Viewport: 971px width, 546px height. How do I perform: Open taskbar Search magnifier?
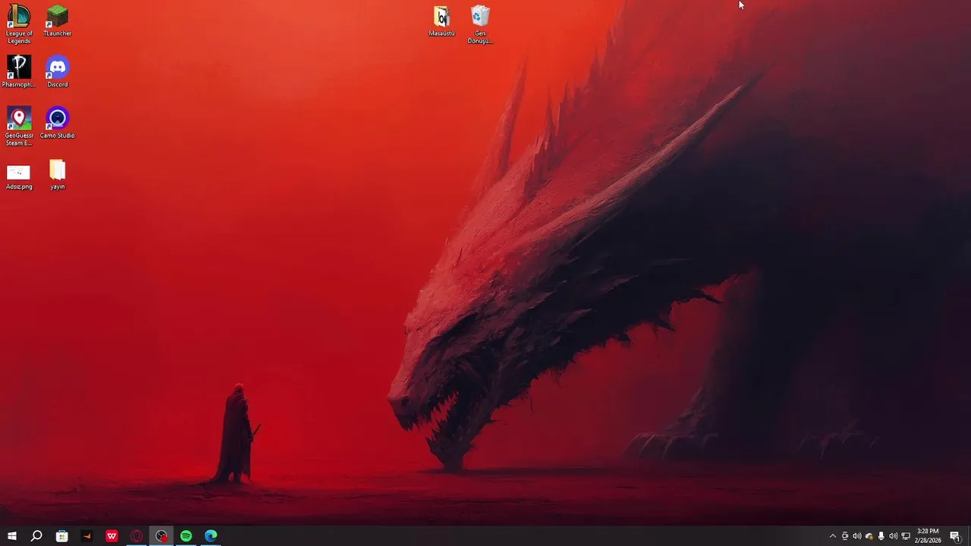coord(36,536)
